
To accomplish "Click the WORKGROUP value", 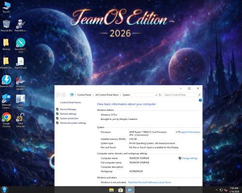I will [x=136, y=171].
